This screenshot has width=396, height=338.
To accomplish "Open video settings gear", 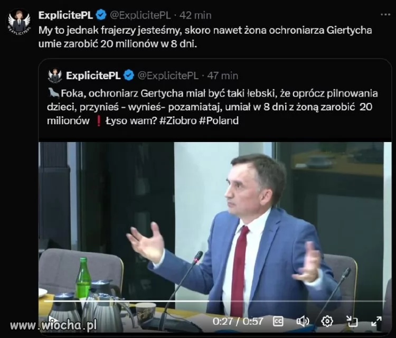I will [327, 321].
